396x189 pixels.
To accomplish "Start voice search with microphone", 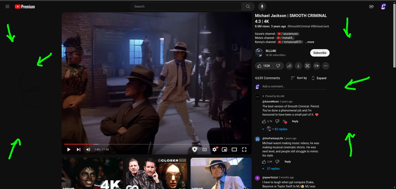I will point(262,6).
